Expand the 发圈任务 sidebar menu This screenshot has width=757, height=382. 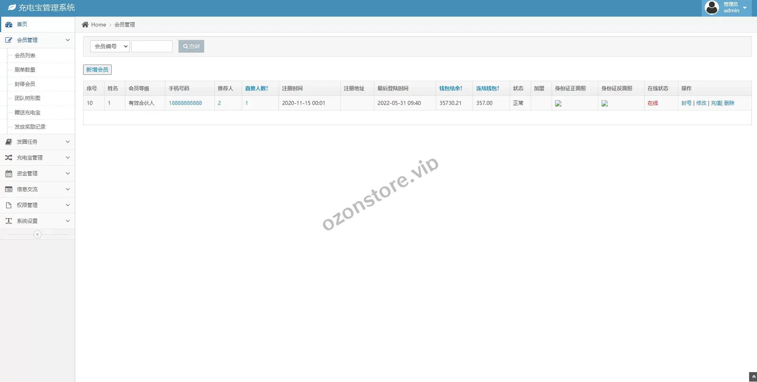click(x=37, y=142)
